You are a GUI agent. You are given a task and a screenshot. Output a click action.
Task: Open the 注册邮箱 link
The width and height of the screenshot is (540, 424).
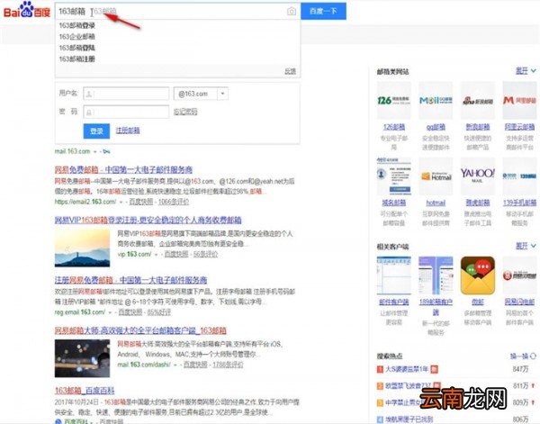pyautogui.click(x=128, y=131)
